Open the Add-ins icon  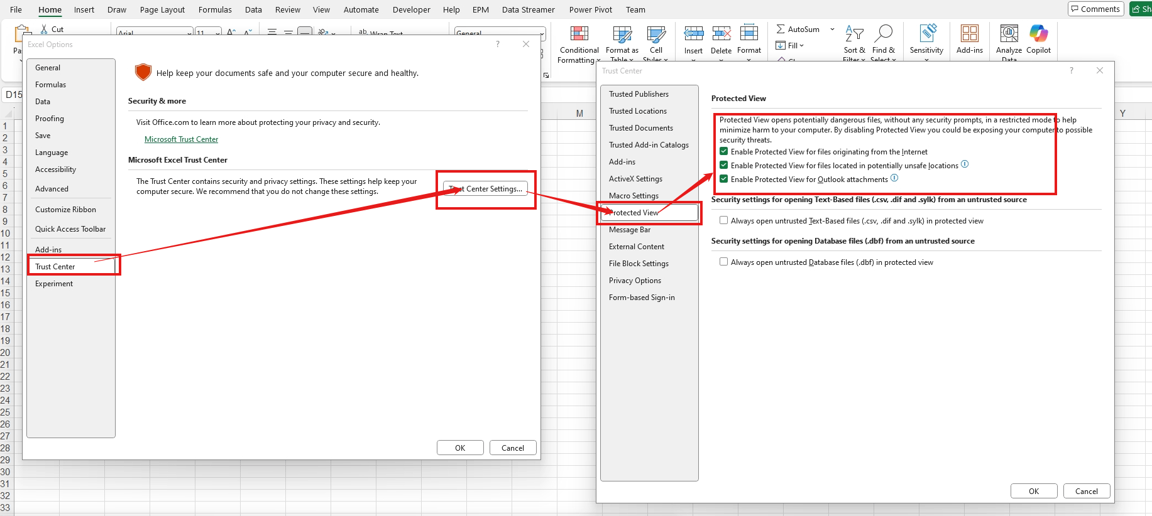coord(970,33)
